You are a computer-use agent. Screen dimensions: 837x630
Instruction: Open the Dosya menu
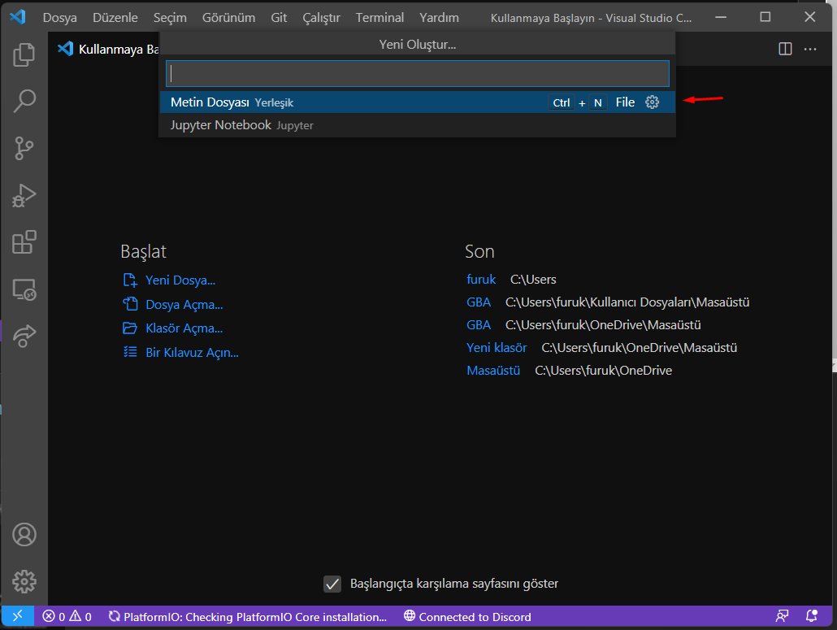click(60, 18)
